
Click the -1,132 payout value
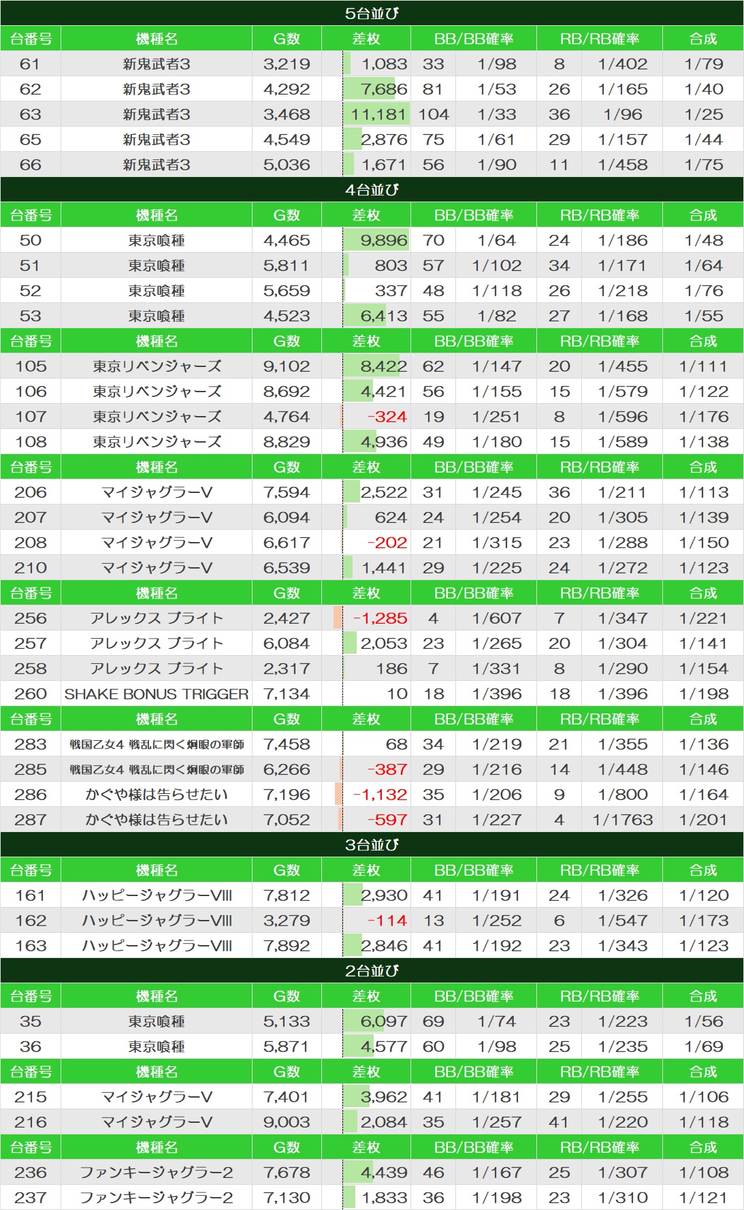380,795
